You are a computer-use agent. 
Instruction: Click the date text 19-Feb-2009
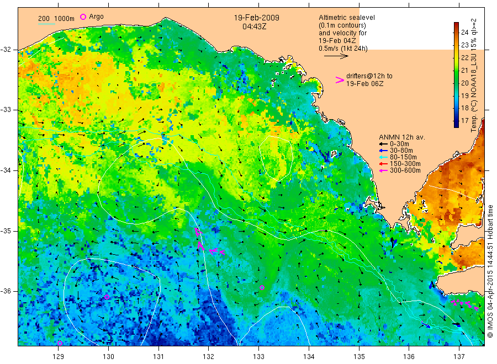tap(257, 18)
